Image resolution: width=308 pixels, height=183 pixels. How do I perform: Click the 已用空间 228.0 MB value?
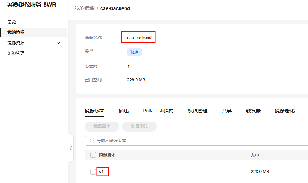click(x=136, y=80)
